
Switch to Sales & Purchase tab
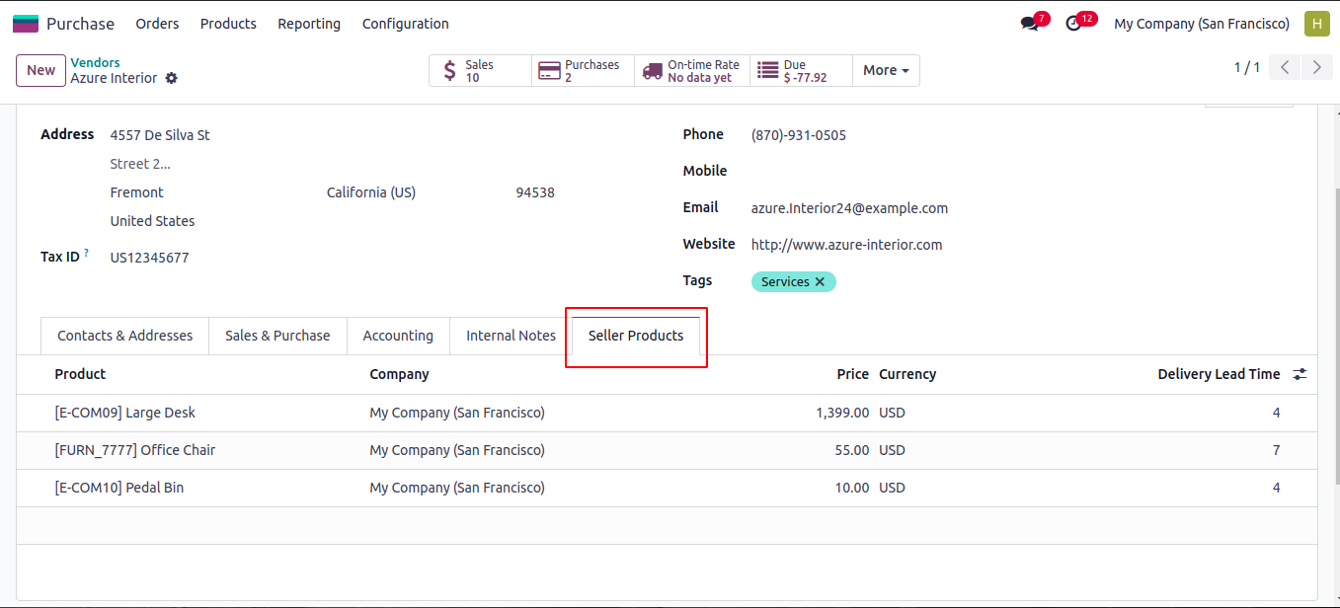coord(277,336)
